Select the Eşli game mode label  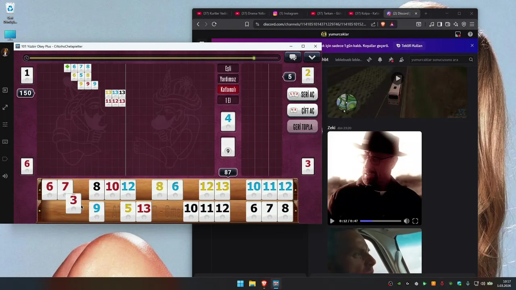click(228, 68)
